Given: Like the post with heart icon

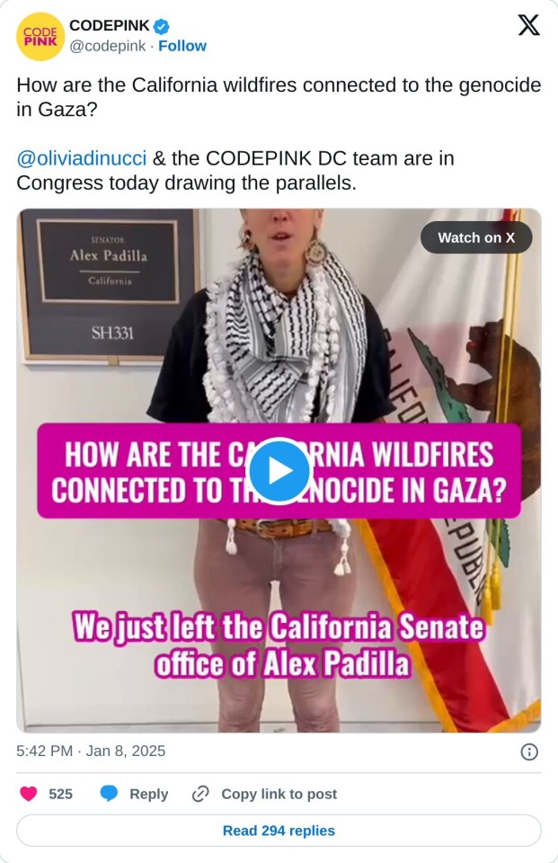Looking at the screenshot, I should tap(28, 794).
